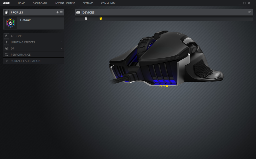Select the second mouse view dot
The width and height of the screenshot is (256, 159).
164,86
